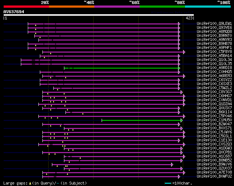
Task: Select the UniRef100_C0S2Q3 label
Action: click(214, 144)
